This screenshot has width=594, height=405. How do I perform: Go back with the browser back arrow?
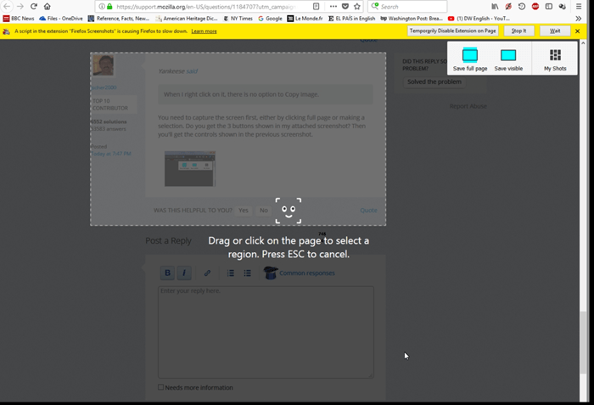pos(7,7)
